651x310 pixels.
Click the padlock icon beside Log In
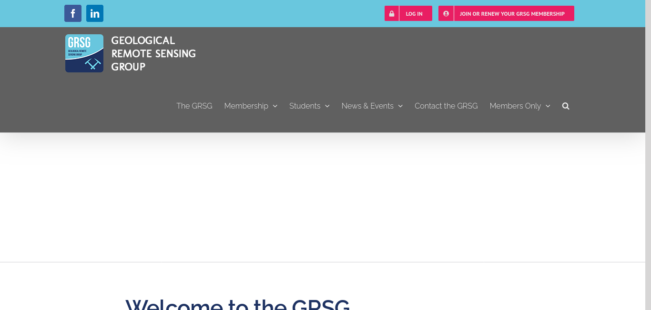click(x=392, y=13)
